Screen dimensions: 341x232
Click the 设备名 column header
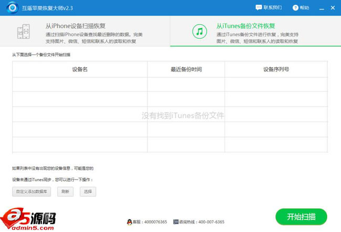80,69
